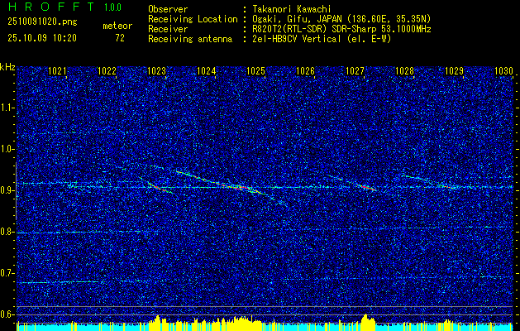The height and width of the screenshot is (331, 520).
Task: Click the 0.8 kHz frequency label
Action: (7, 232)
